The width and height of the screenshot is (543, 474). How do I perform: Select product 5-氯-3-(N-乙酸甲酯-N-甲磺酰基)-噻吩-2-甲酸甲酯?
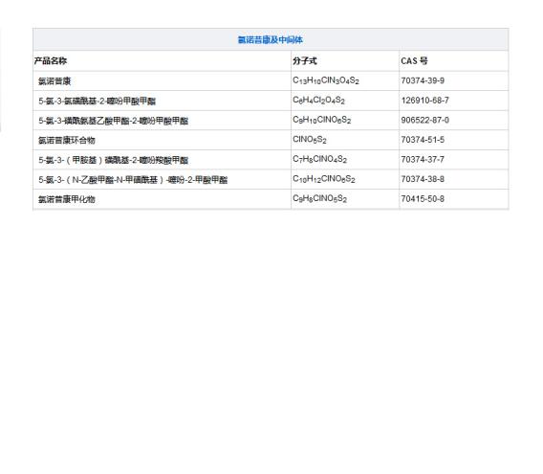[x=133, y=180]
